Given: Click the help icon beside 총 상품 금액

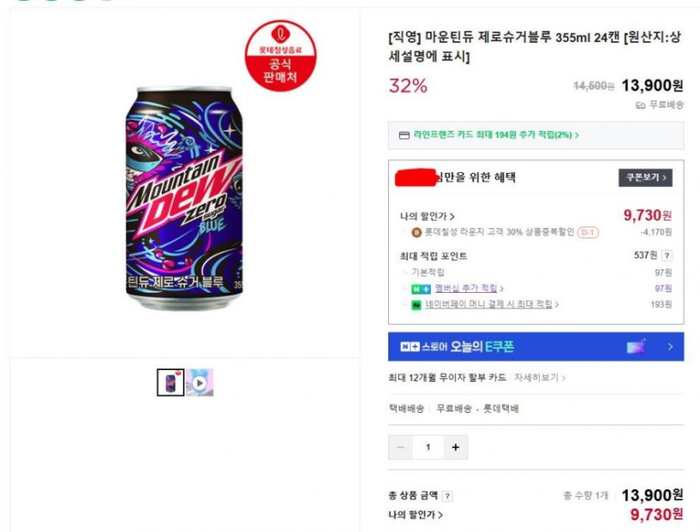Looking at the screenshot, I should pos(448,496).
